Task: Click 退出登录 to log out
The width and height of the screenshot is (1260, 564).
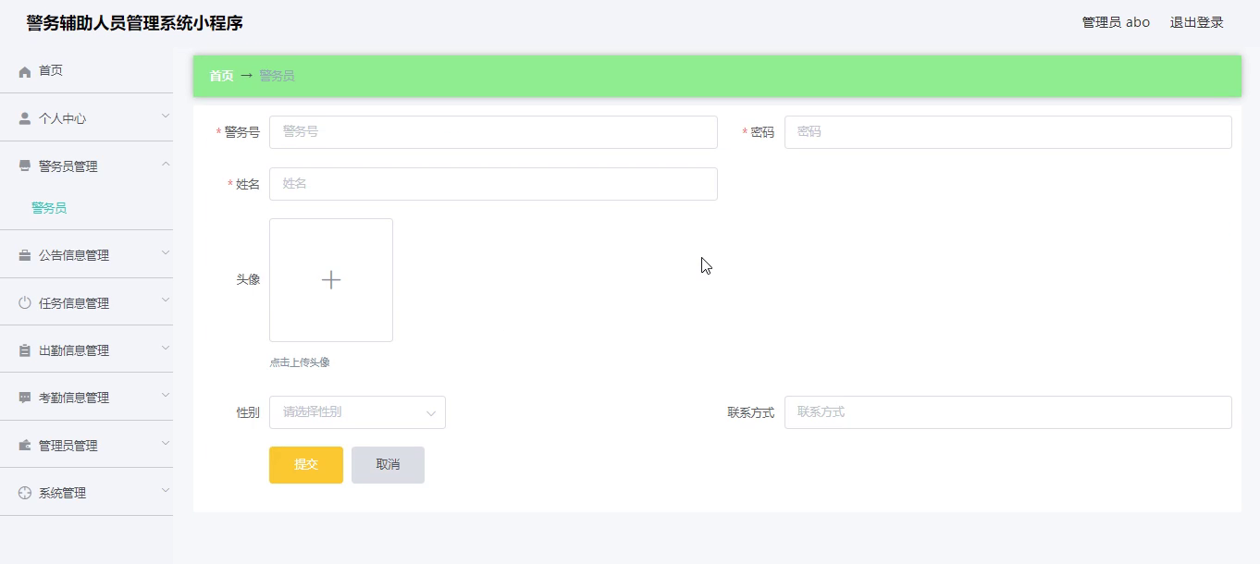Action: click(x=1197, y=22)
